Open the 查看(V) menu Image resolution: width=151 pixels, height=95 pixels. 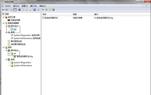(25, 6)
